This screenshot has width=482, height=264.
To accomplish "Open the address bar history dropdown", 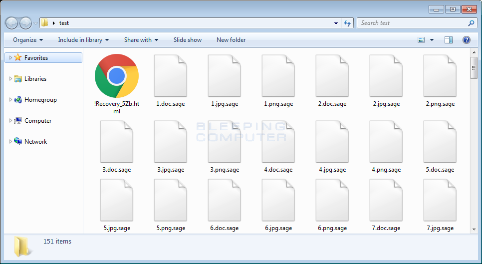I will (x=336, y=23).
